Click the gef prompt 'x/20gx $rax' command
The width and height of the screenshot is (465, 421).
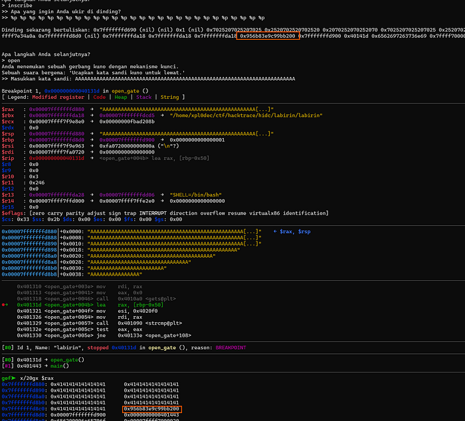click(37, 379)
